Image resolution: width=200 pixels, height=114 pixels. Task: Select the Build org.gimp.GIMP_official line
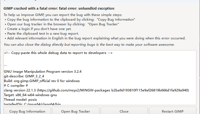point(42,81)
